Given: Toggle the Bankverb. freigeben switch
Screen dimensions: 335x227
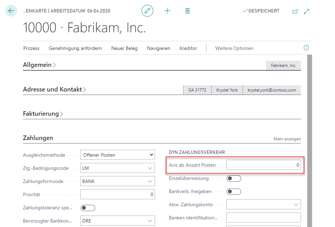Looking at the screenshot, I should tap(234, 192).
